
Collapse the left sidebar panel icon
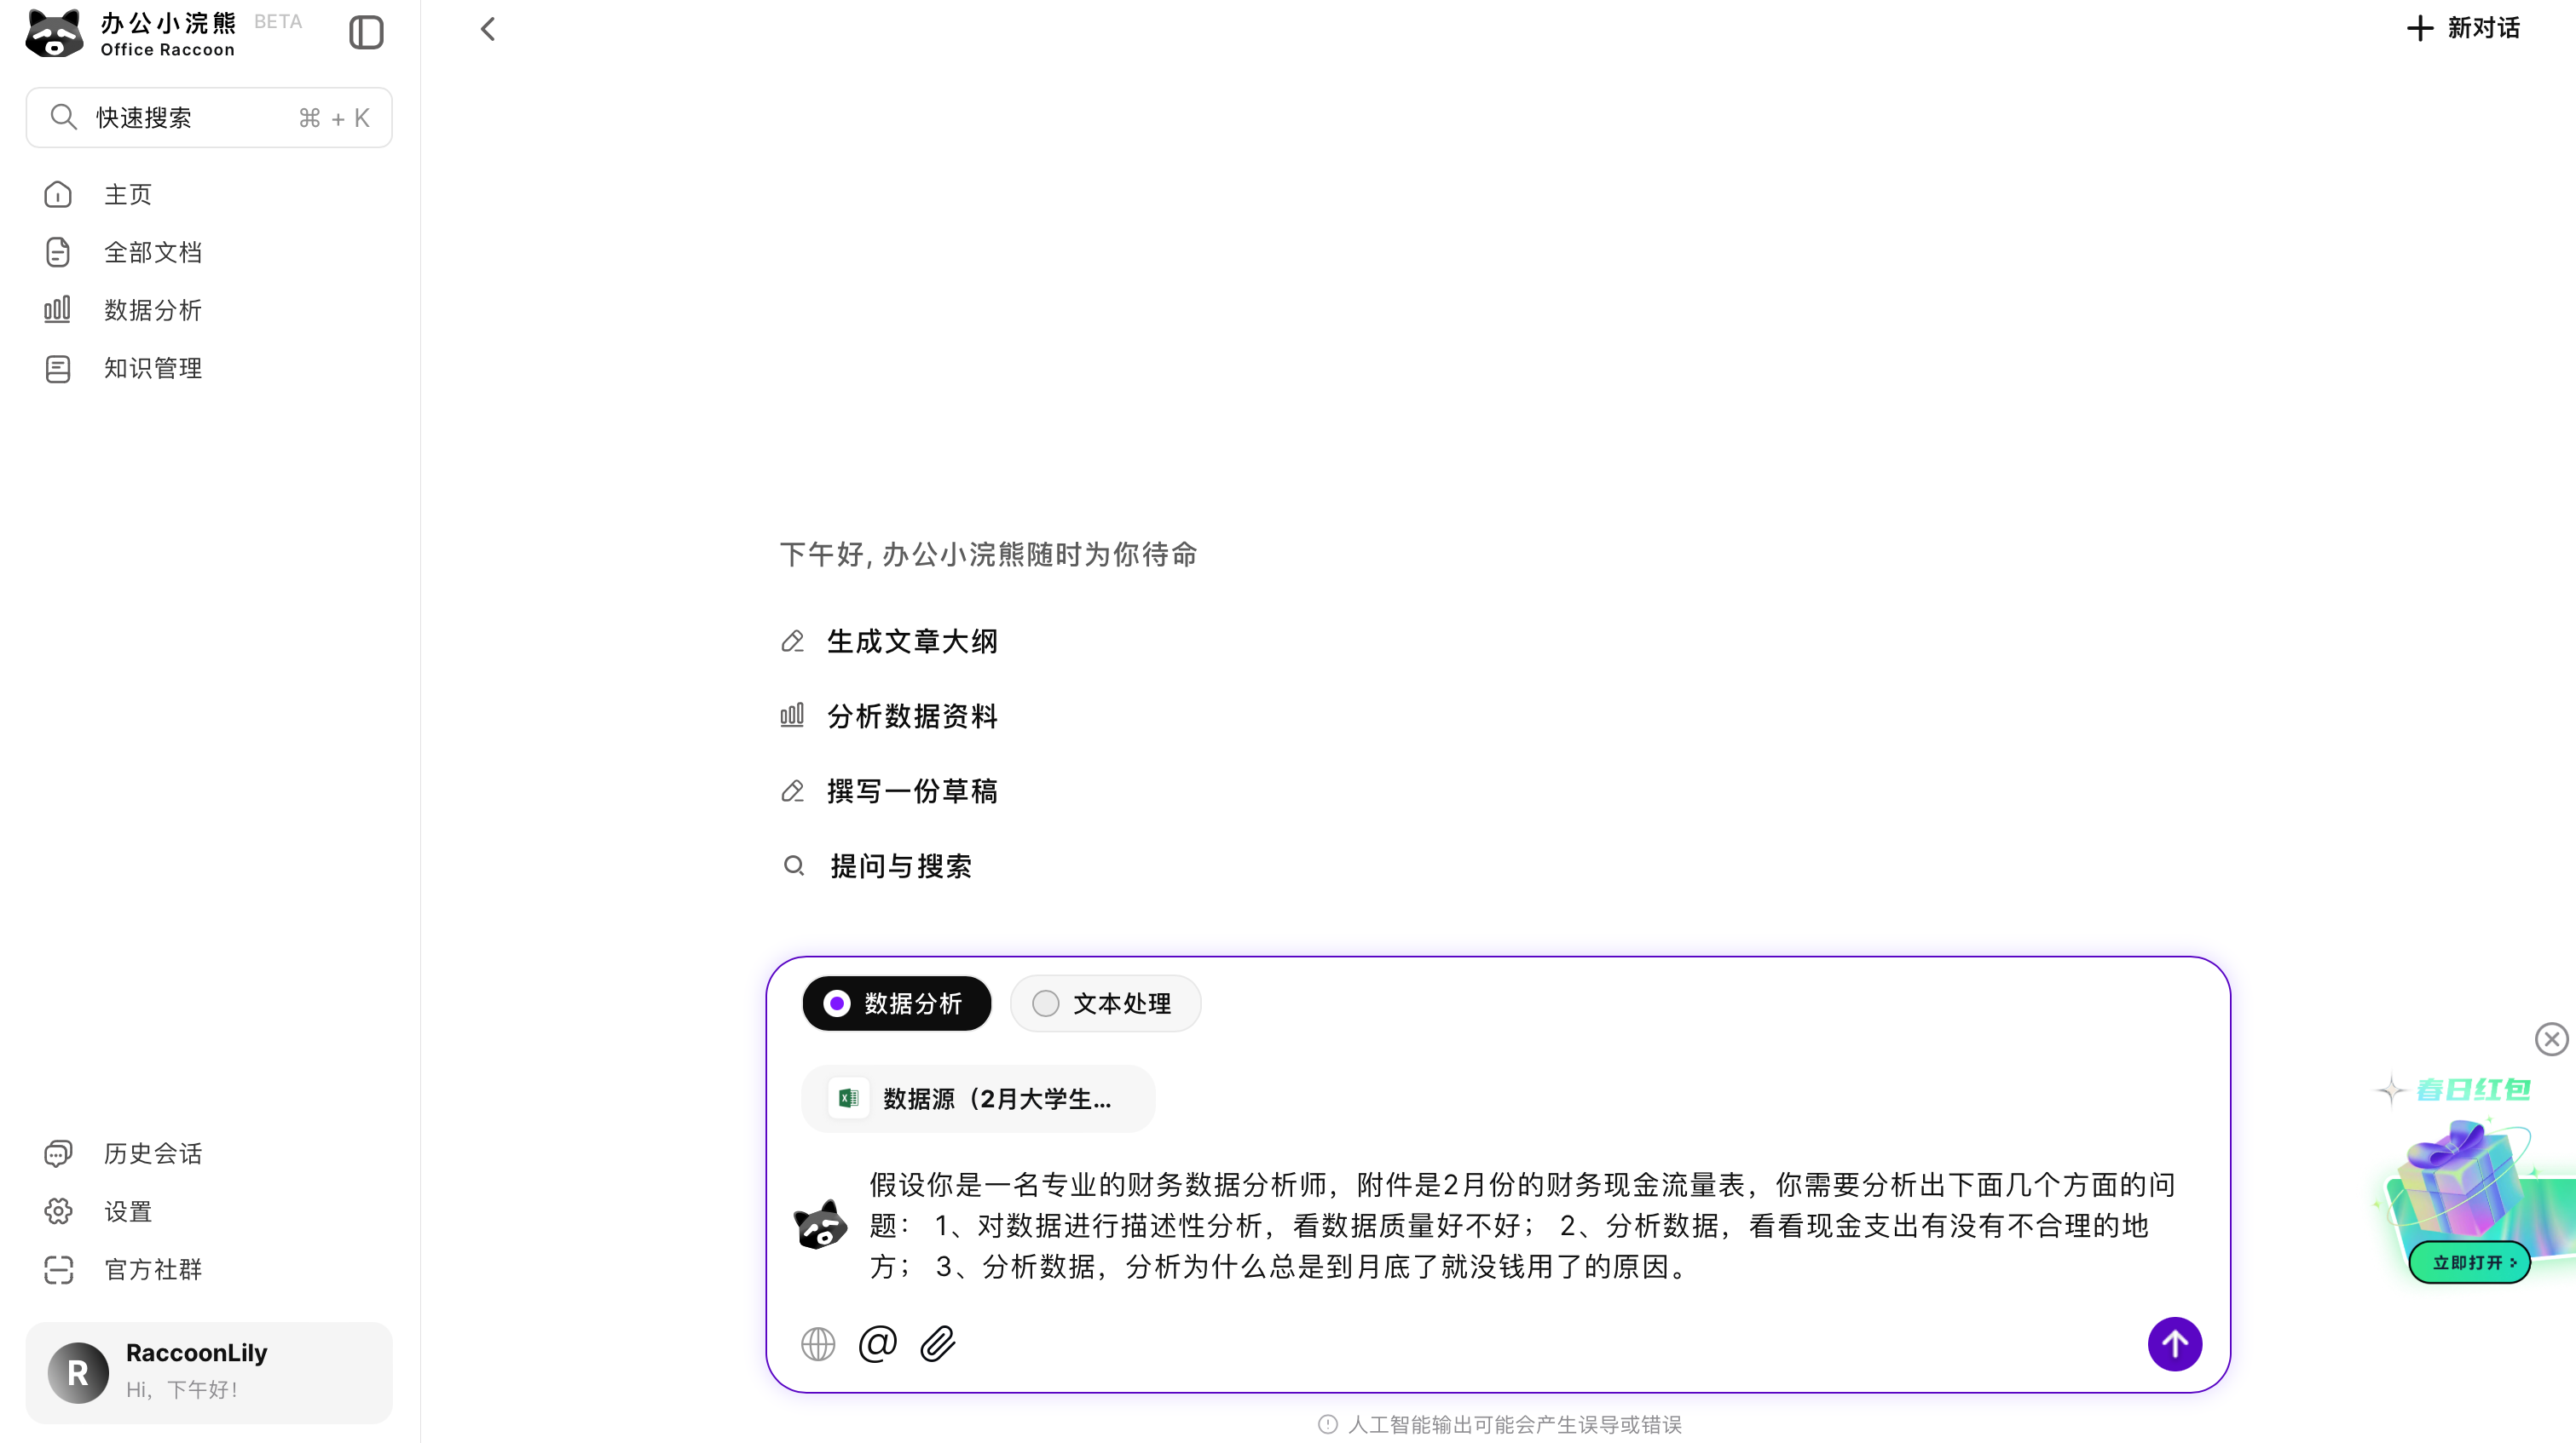tap(366, 32)
